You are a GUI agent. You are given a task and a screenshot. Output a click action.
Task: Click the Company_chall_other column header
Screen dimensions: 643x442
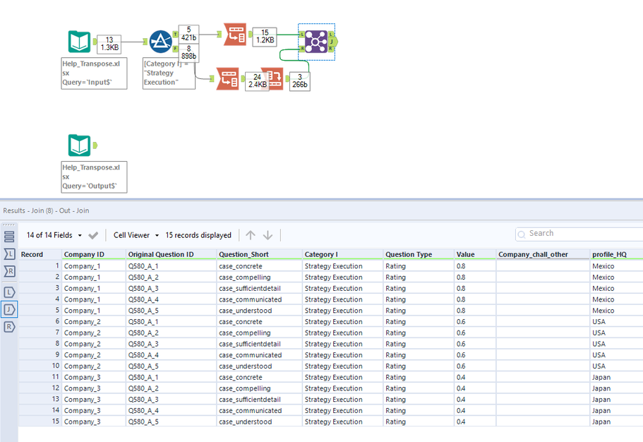click(x=543, y=254)
